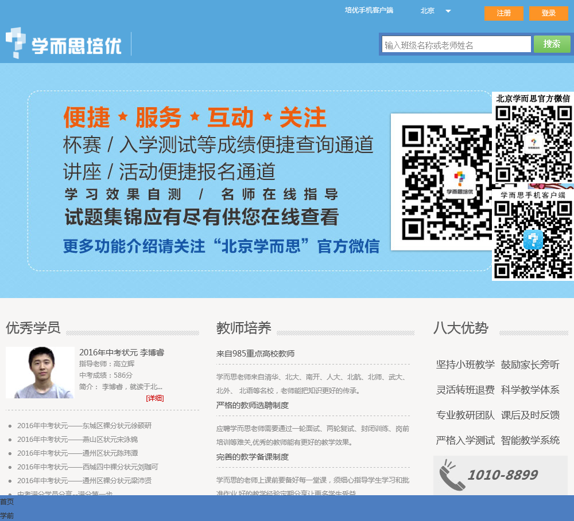The width and height of the screenshot is (574, 521).
Task: Click 中考成绩：586分 line
Action: click(x=106, y=375)
